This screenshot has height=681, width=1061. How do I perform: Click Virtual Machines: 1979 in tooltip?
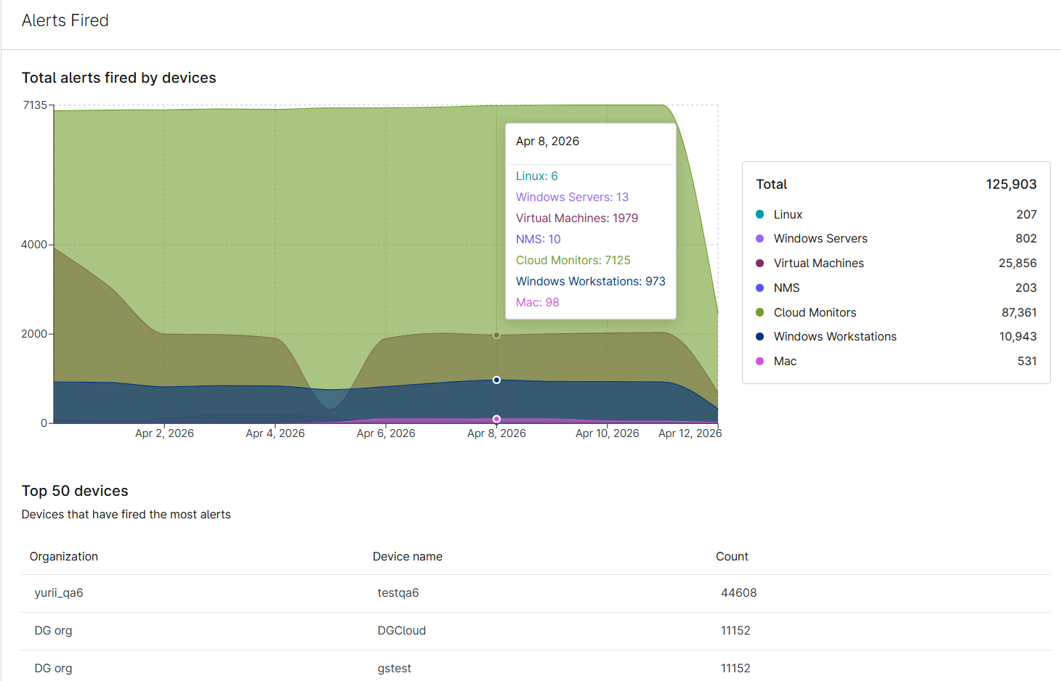point(577,218)
